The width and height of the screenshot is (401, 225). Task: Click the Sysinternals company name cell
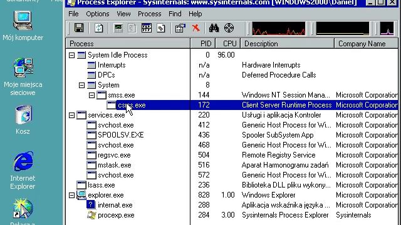(353, 215)
